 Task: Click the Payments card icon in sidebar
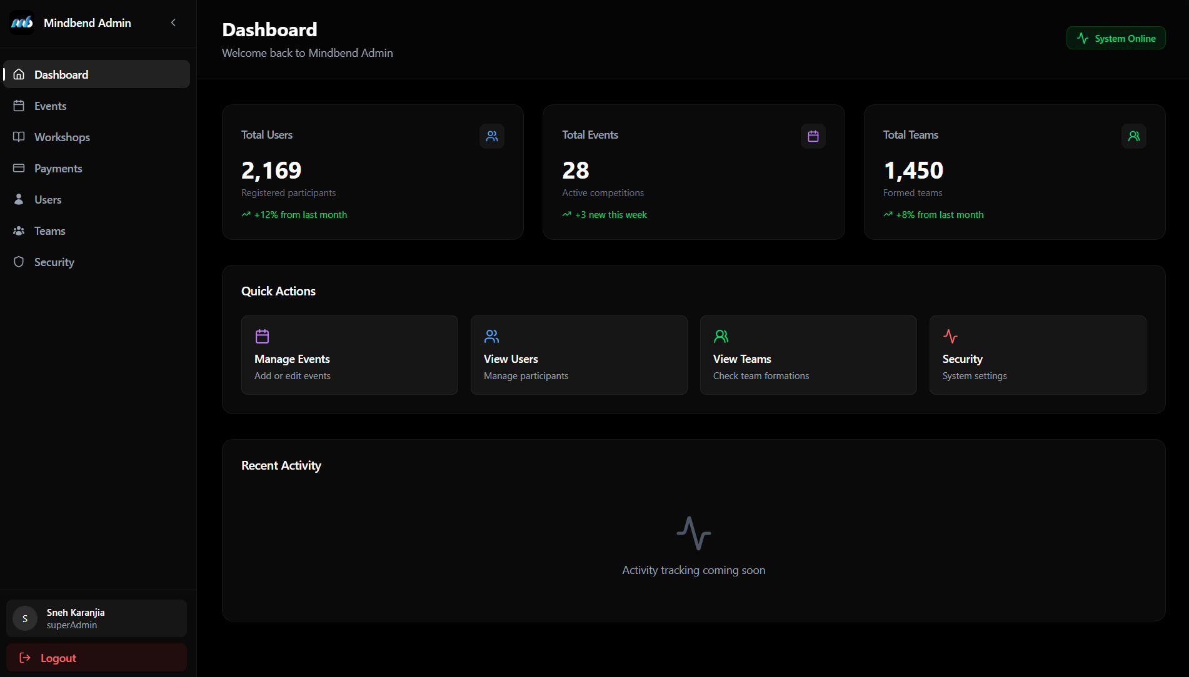[x=19, y=168]
